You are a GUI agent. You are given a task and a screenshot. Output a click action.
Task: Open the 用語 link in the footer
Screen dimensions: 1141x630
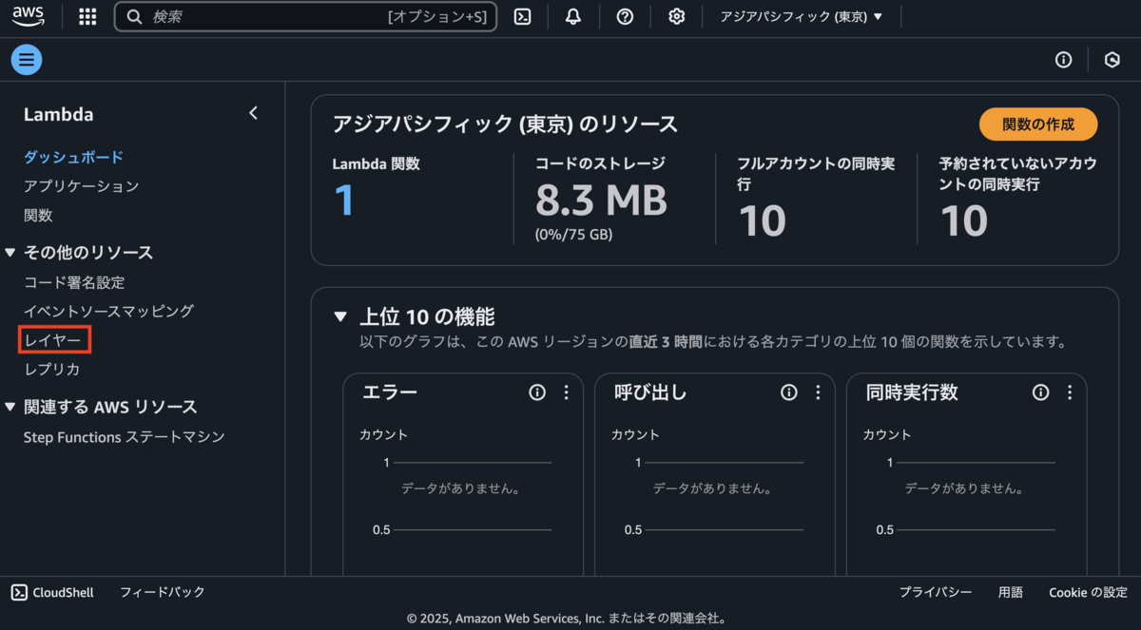click(1011, 592)
